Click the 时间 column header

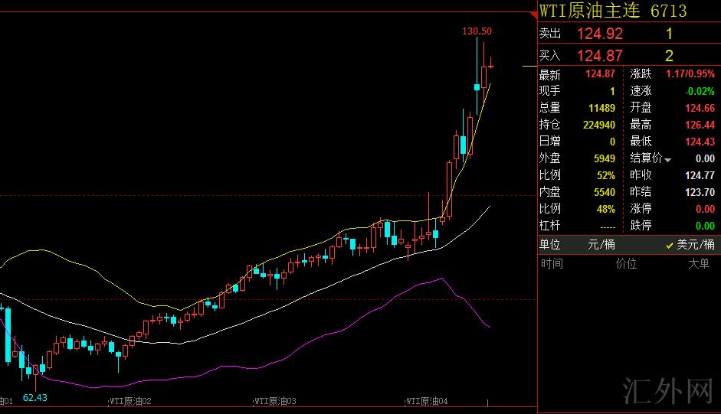[x=552, y=263]
